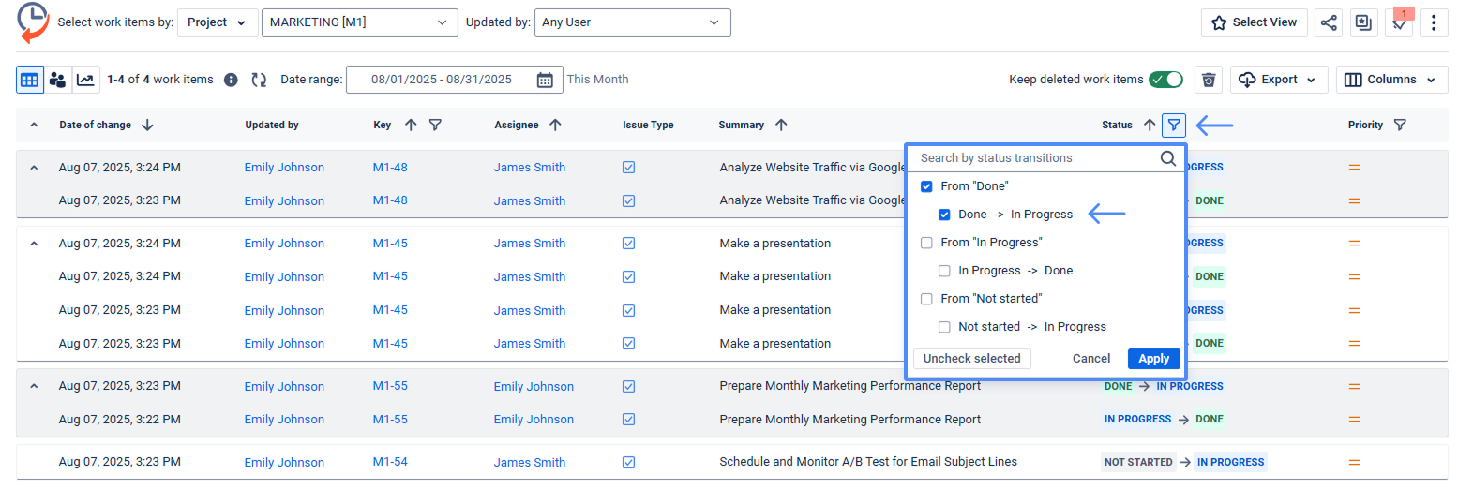Open the MARKETING [M1] project dropdown
The height and width of the screenshot is (489, 1458).
(359, 22)
